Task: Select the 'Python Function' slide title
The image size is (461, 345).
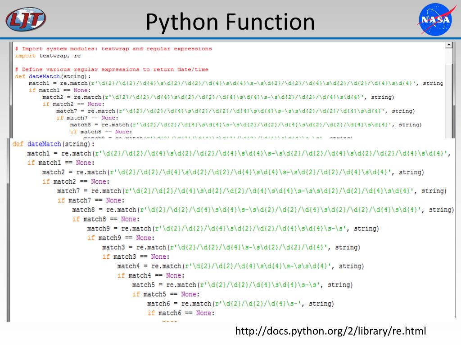Action: coord(230,22)
